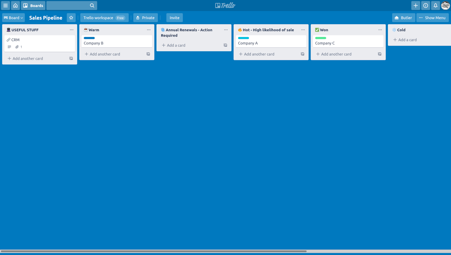This screenshot has height=255, width=451.
Task: Open list actions for Hot list
Action: click(303, 30)
